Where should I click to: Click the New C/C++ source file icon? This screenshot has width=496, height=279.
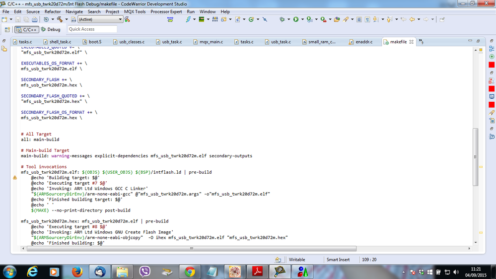(237, 19)
